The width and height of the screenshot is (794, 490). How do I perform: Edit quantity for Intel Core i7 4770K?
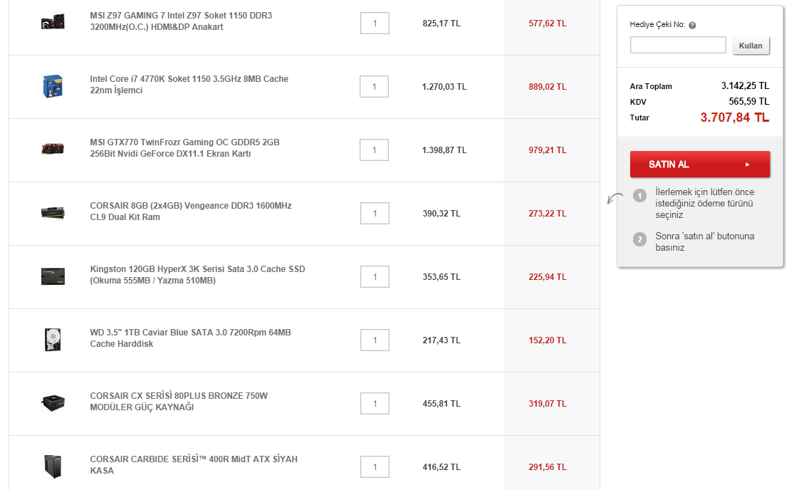375,87
